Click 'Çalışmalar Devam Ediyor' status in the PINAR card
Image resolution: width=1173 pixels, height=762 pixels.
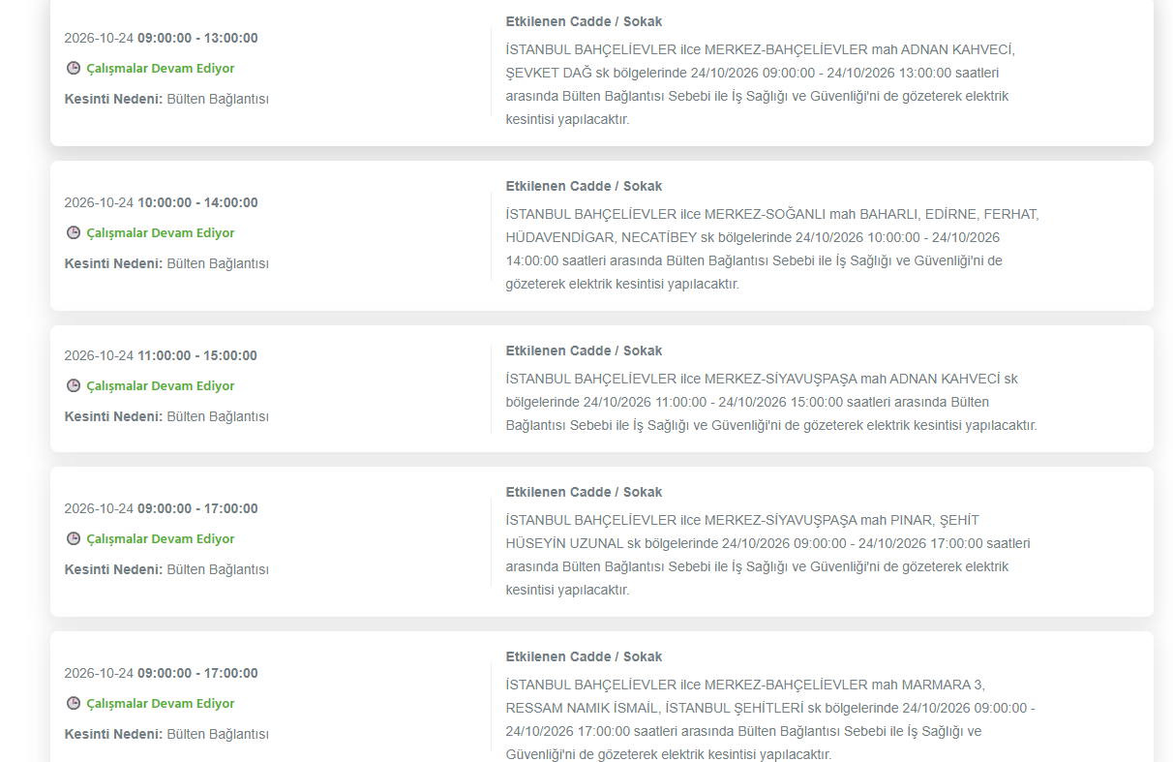point(161,538)
